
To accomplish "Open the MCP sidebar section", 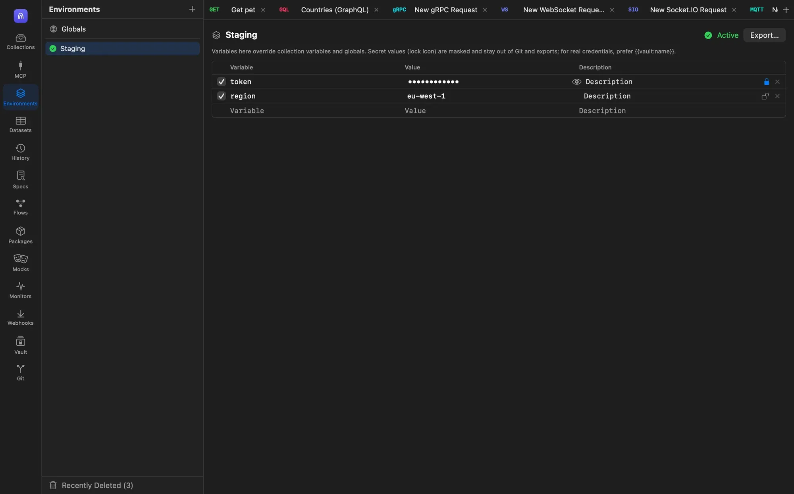I will pos(21,70).
